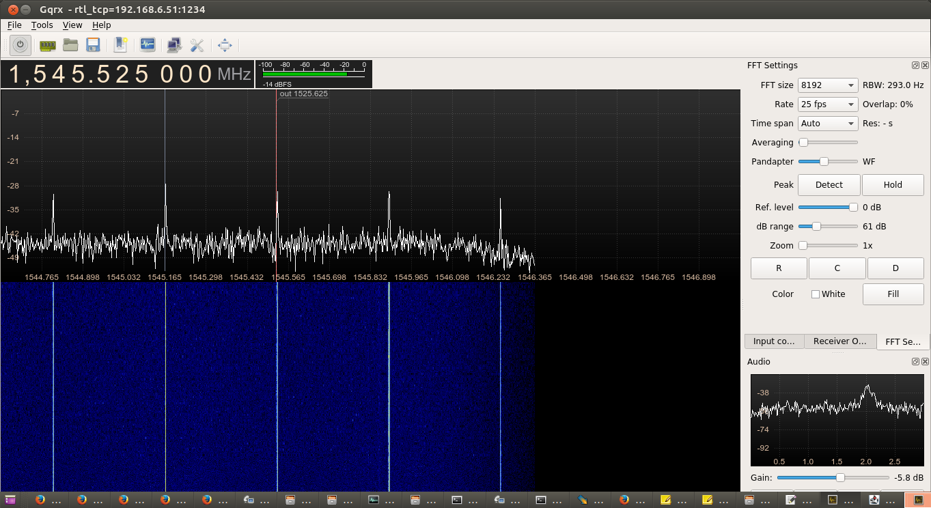Viewport: 931px width, 508px height.
Task: Click the Ref. level slider
Action: click(828, 208)
